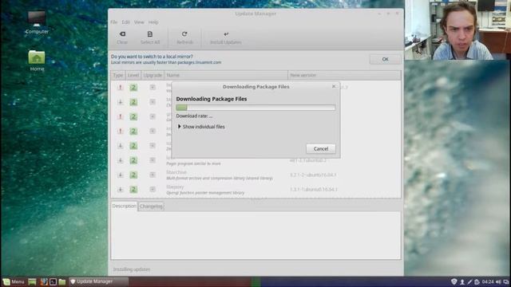
Task: Click the libarchive package name
Action: (x=176, y=172)
